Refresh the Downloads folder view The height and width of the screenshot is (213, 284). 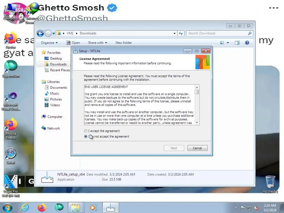coord(181,33)
